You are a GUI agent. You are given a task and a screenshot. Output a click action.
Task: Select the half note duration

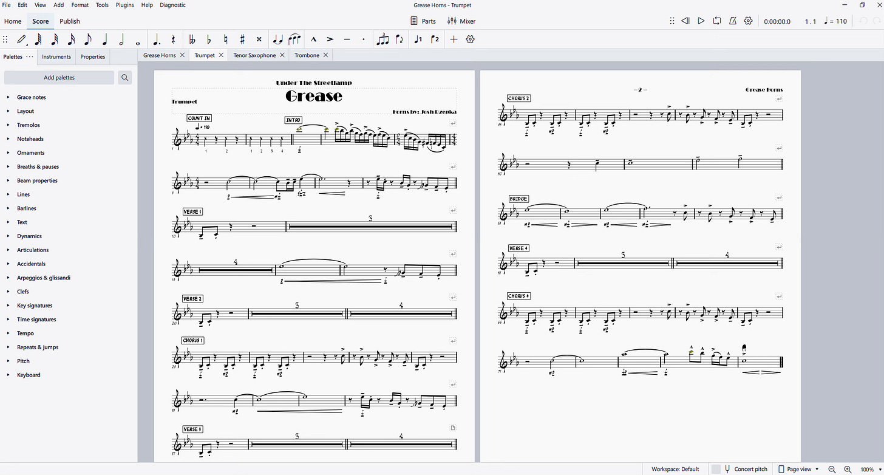(x=121, y=39)
